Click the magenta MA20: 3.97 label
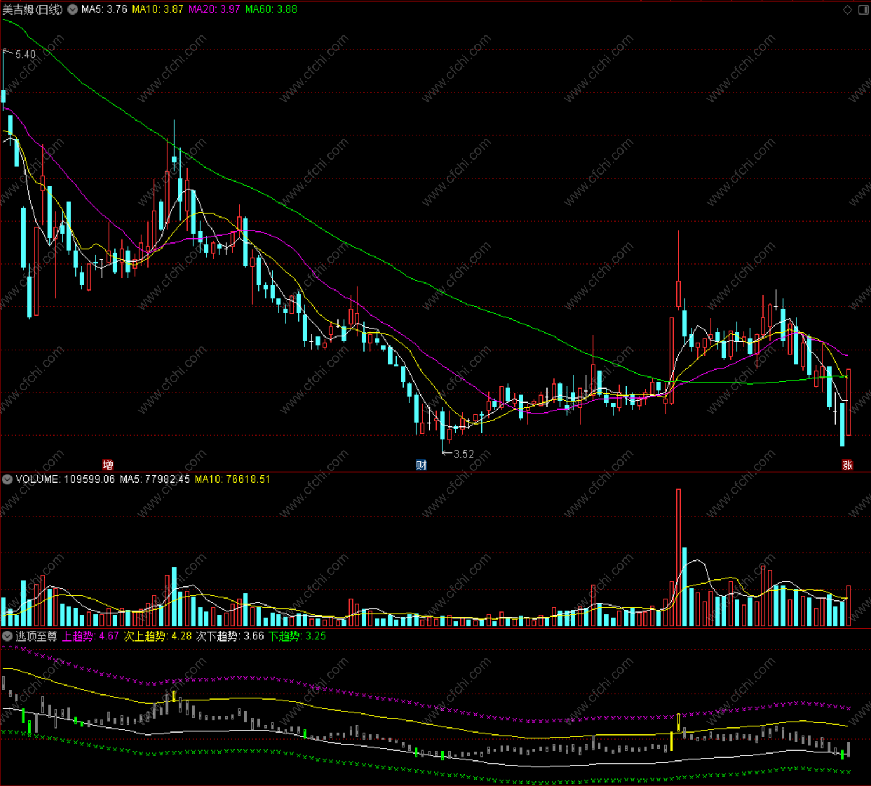The image size is (871, 786). (214, 9)
